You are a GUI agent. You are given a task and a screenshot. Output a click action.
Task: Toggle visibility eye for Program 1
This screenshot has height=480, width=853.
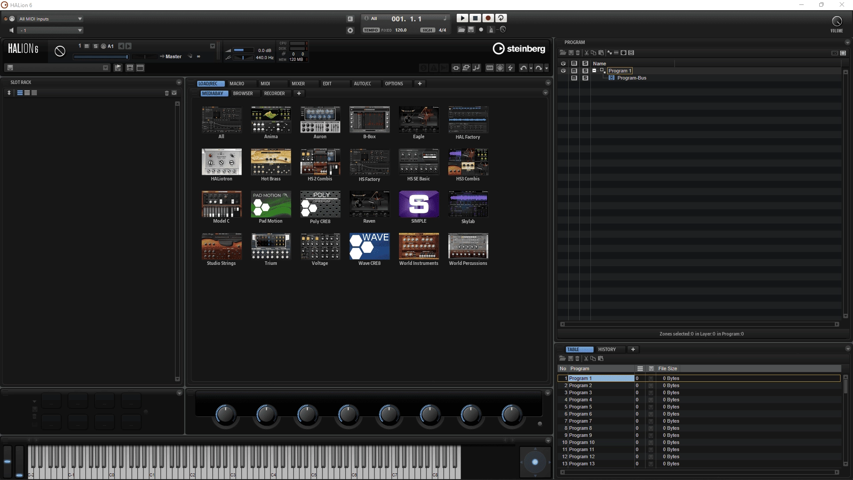(563, 71)
